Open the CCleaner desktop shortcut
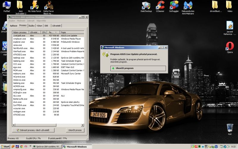This screenshot has height=149, width=238. pos(161,5)
